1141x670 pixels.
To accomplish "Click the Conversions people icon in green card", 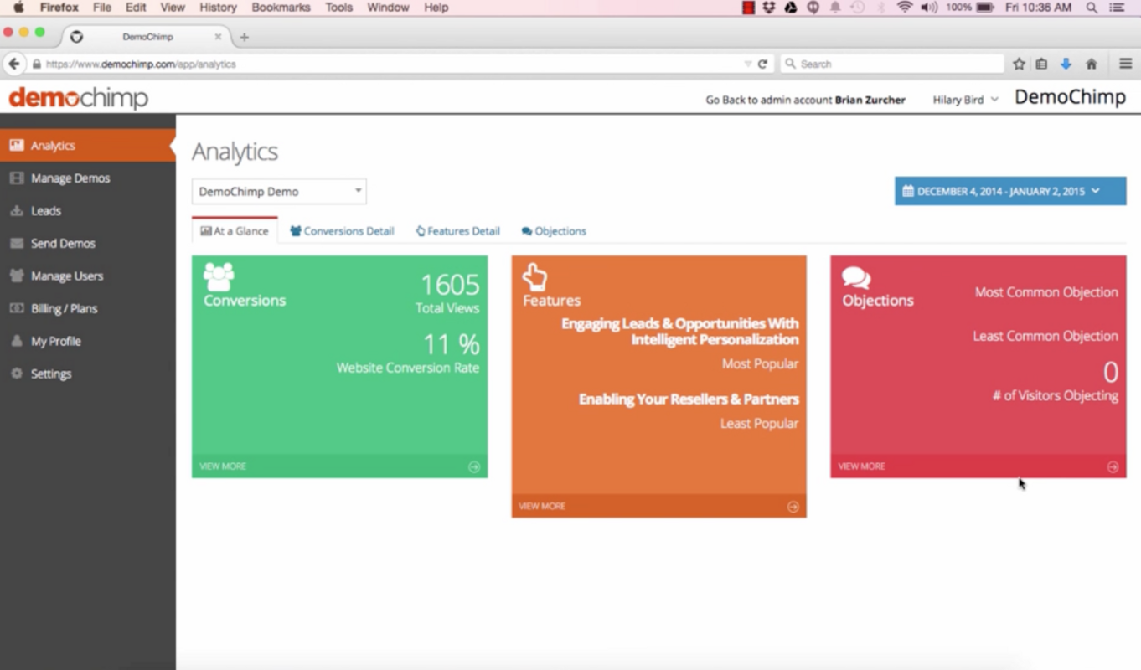I will click(219, 276).
